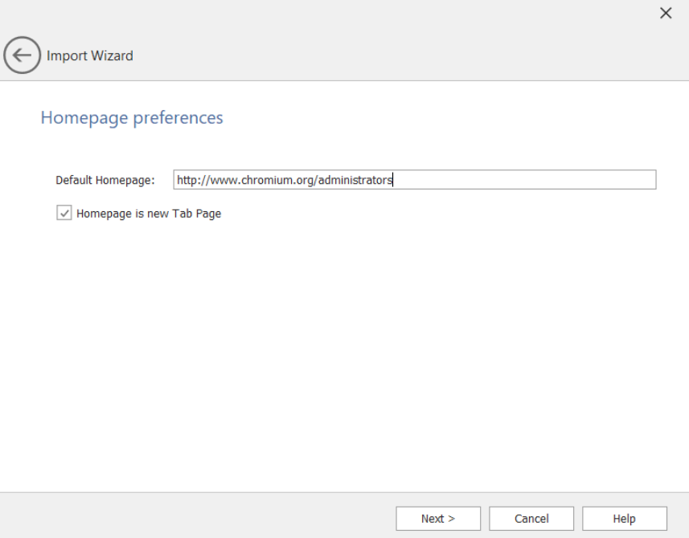Click the Homepage preferences heading

131,117
